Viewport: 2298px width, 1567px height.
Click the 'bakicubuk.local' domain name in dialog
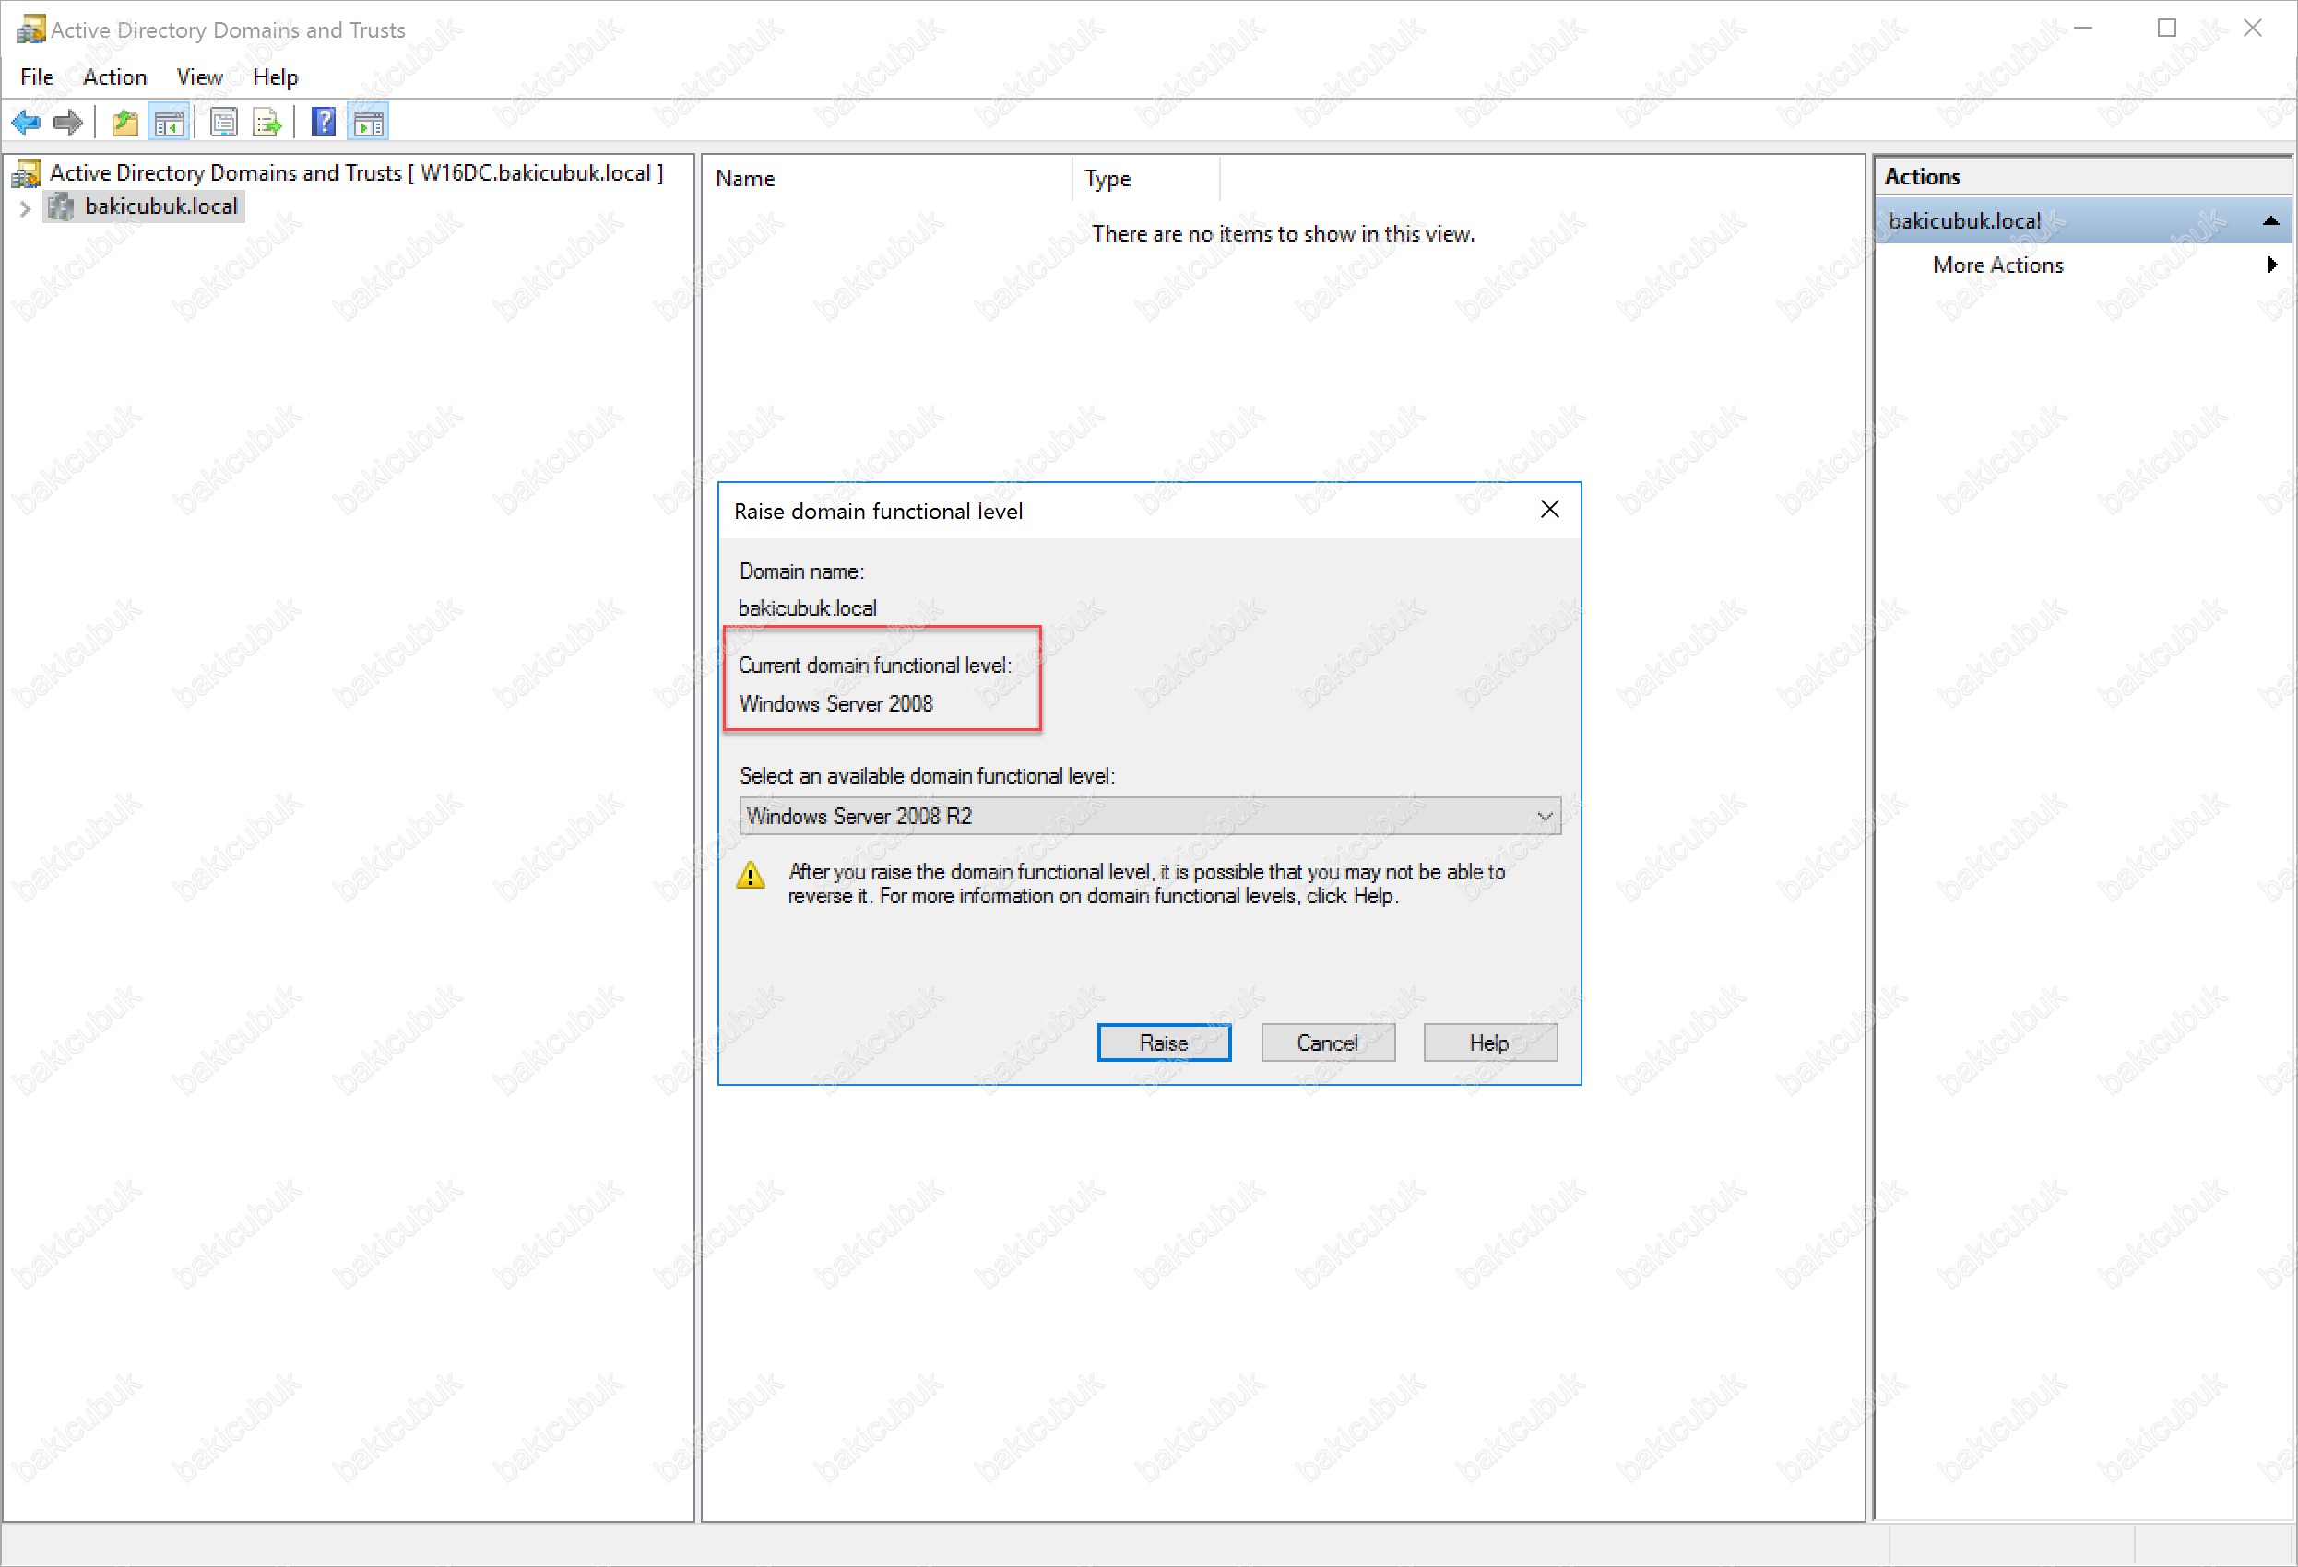tap(807, 608)
